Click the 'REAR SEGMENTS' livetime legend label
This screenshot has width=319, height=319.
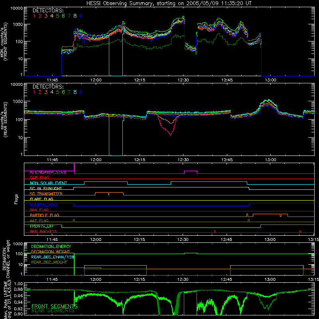(x=53, y=311)
